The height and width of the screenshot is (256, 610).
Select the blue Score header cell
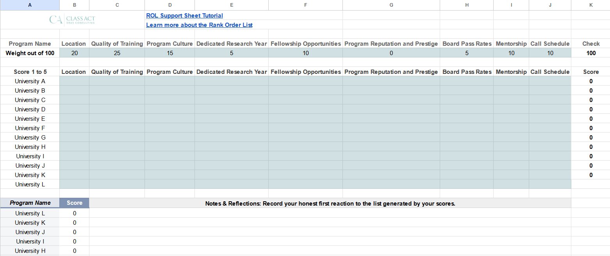click(x=74, y=203)
